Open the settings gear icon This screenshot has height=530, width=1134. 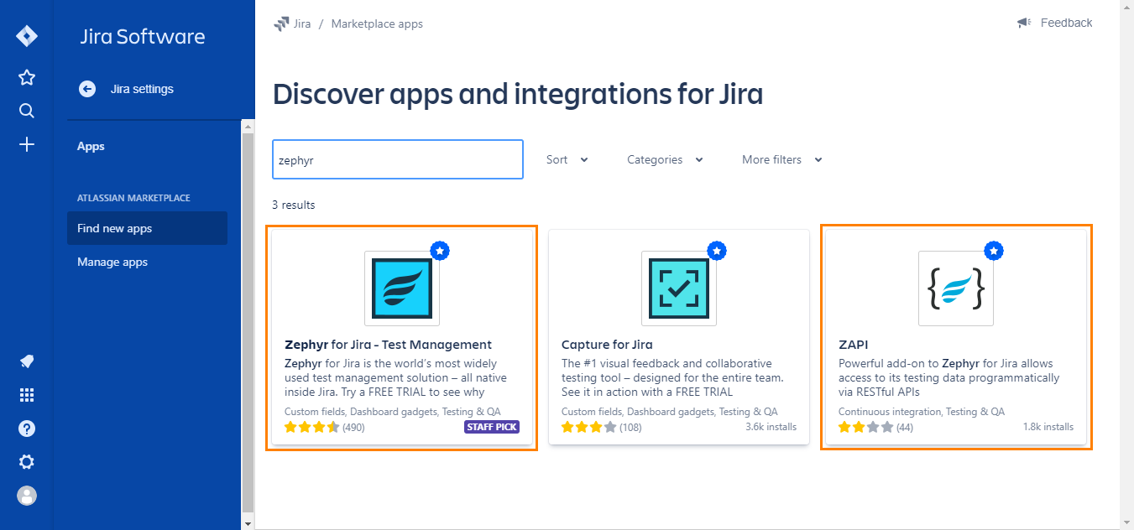click(27, 462)
